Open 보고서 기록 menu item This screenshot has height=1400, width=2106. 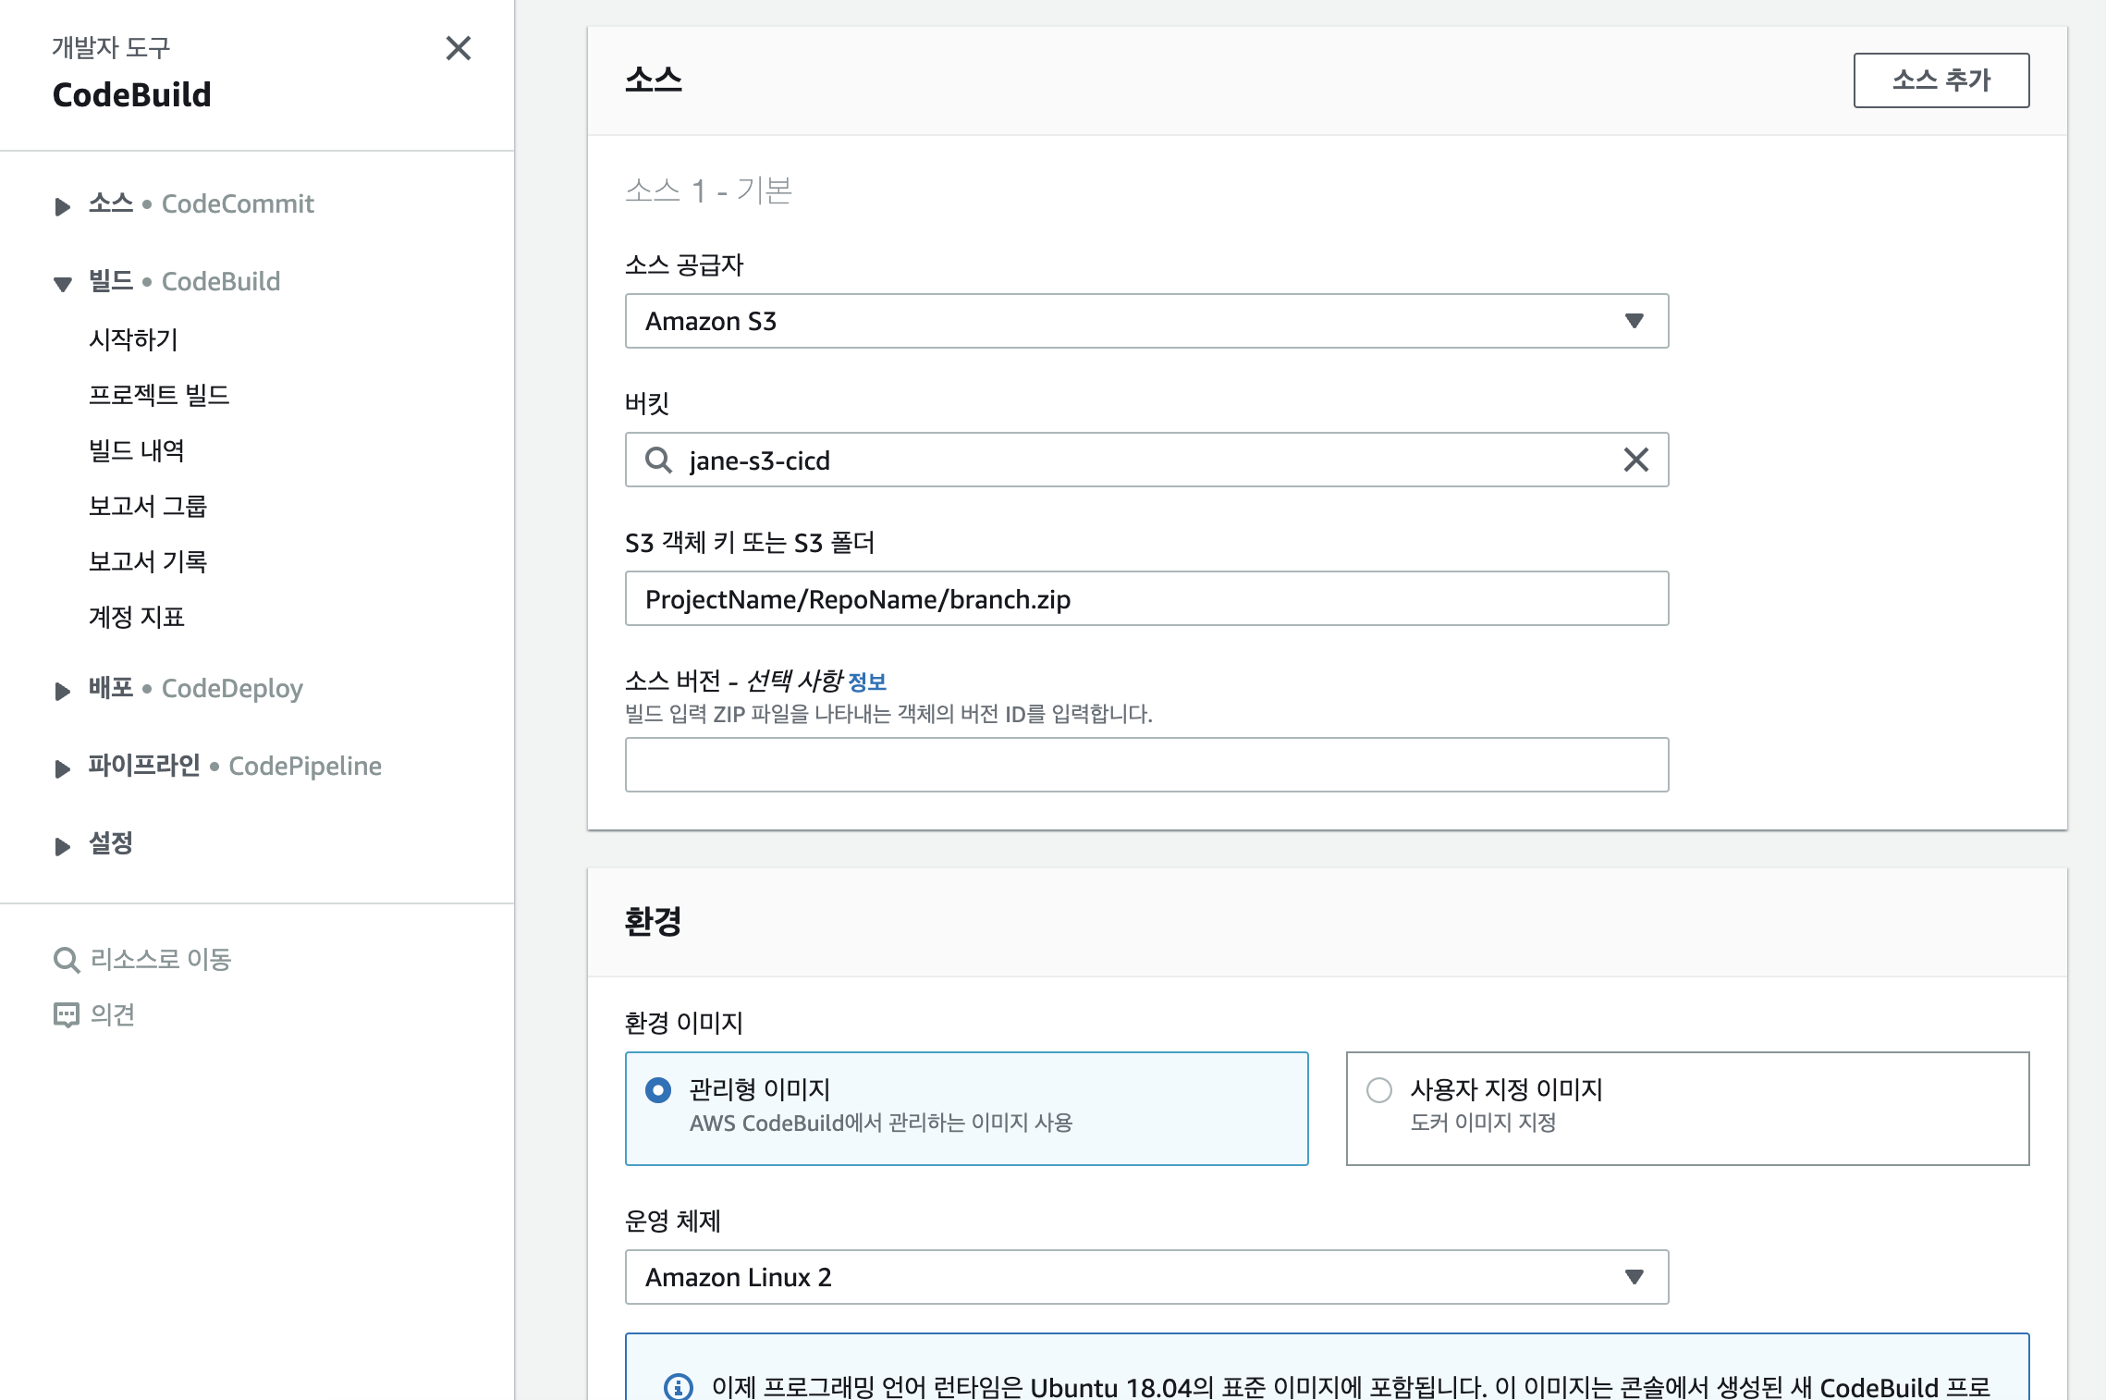pos(148,561)
